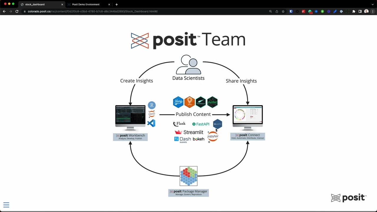377x212 pixels.
Task: Open the Chrome three-dot menu
Action: point(373,11)
